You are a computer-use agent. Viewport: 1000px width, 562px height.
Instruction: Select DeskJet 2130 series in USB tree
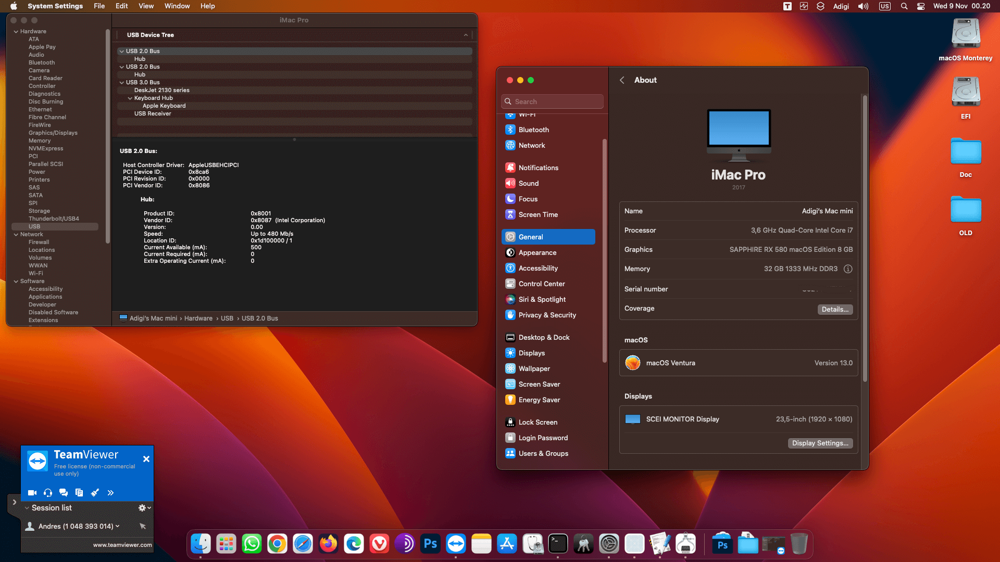[x=162, y=90]
